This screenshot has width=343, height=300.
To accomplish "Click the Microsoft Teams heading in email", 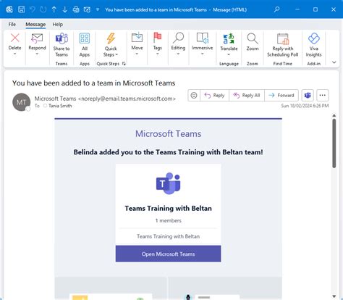I will coord(168,134).
